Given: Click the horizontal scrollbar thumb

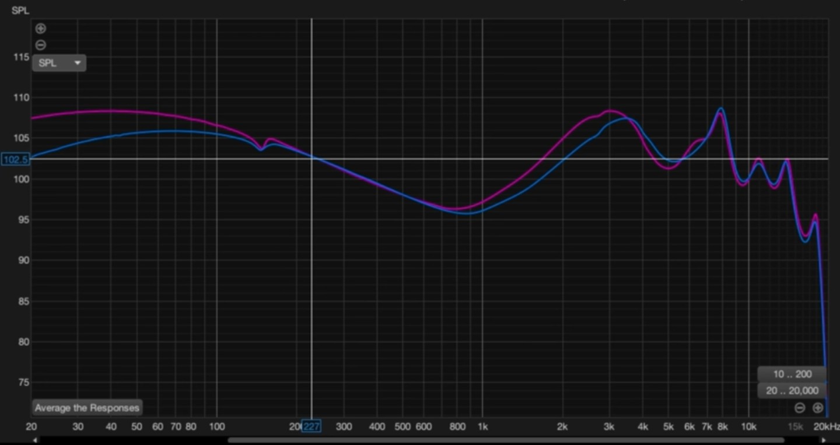Looking at the screenshot, I should click(506, 440).
